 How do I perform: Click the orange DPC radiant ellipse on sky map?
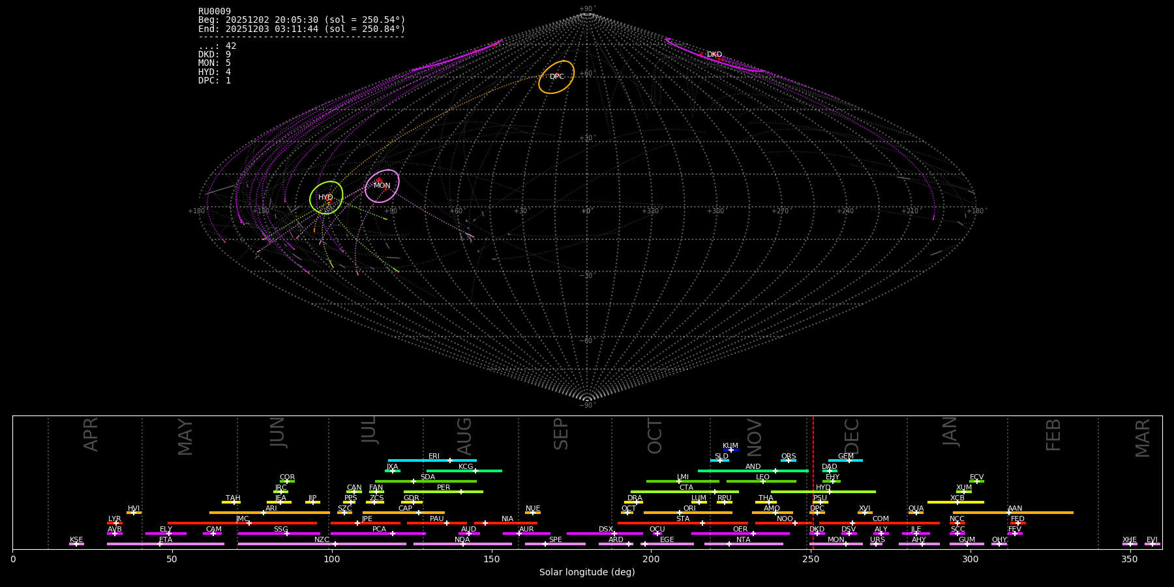point(556,77)
